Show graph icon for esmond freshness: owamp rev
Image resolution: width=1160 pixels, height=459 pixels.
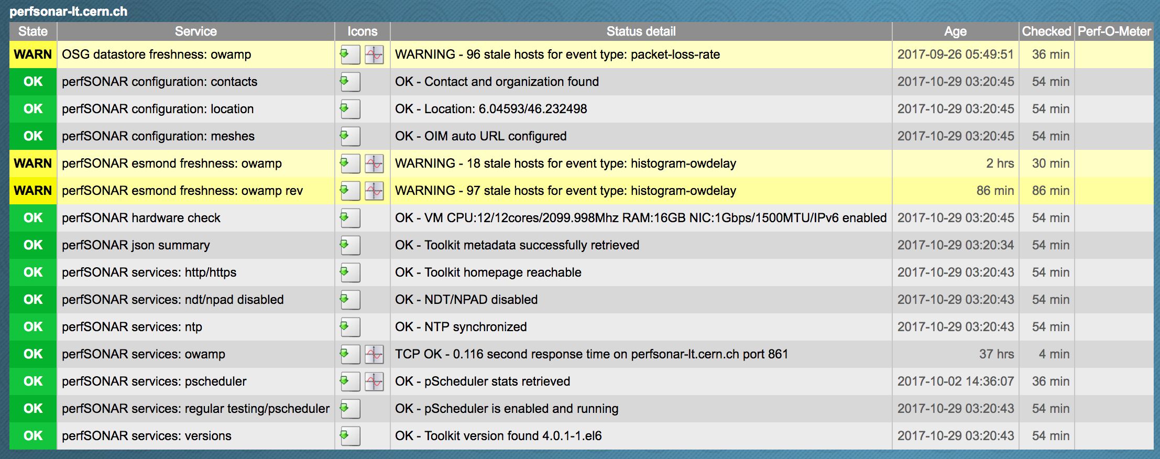tap(374, 191)
